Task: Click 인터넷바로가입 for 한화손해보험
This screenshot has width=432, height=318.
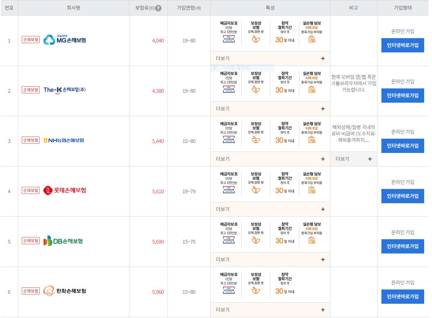Action: coord(403,297)
